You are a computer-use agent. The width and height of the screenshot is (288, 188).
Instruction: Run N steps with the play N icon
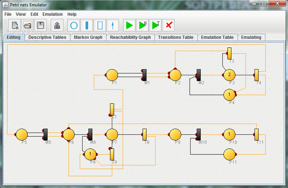click(143, 25)
